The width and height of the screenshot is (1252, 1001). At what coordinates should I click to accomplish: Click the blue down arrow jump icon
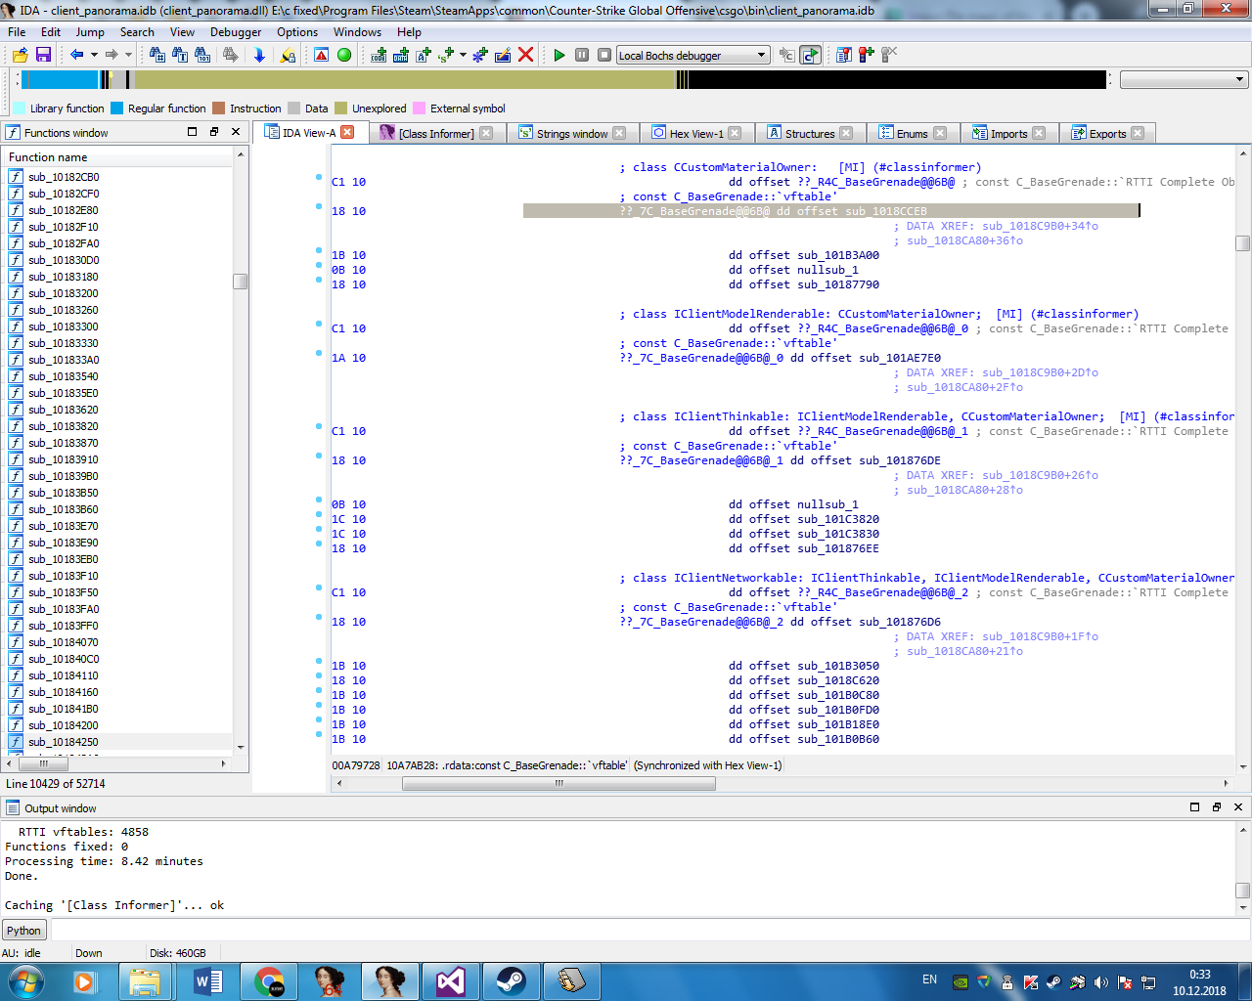[259, 55]
